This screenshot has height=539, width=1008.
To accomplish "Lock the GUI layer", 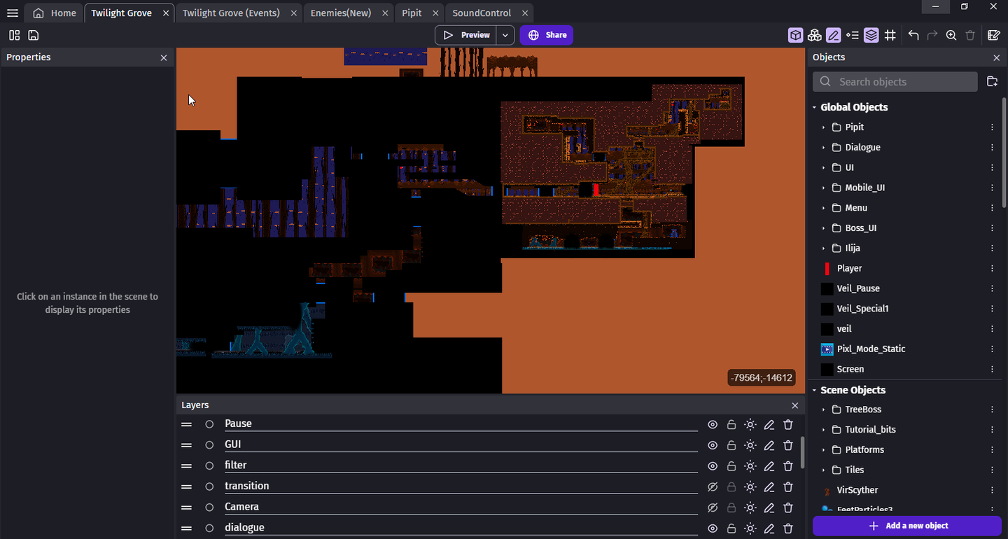I will 731,445.
